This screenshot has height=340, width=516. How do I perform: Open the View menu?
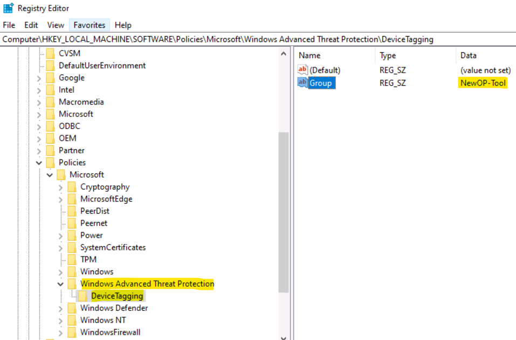(x=56, y=25)
